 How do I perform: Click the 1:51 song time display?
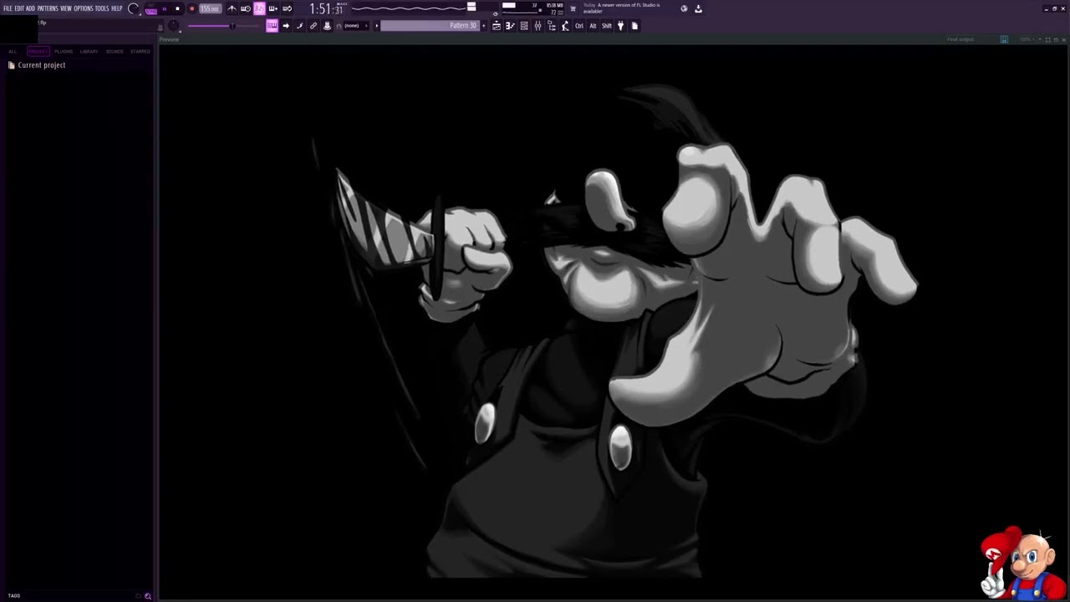tap(326, 9)
